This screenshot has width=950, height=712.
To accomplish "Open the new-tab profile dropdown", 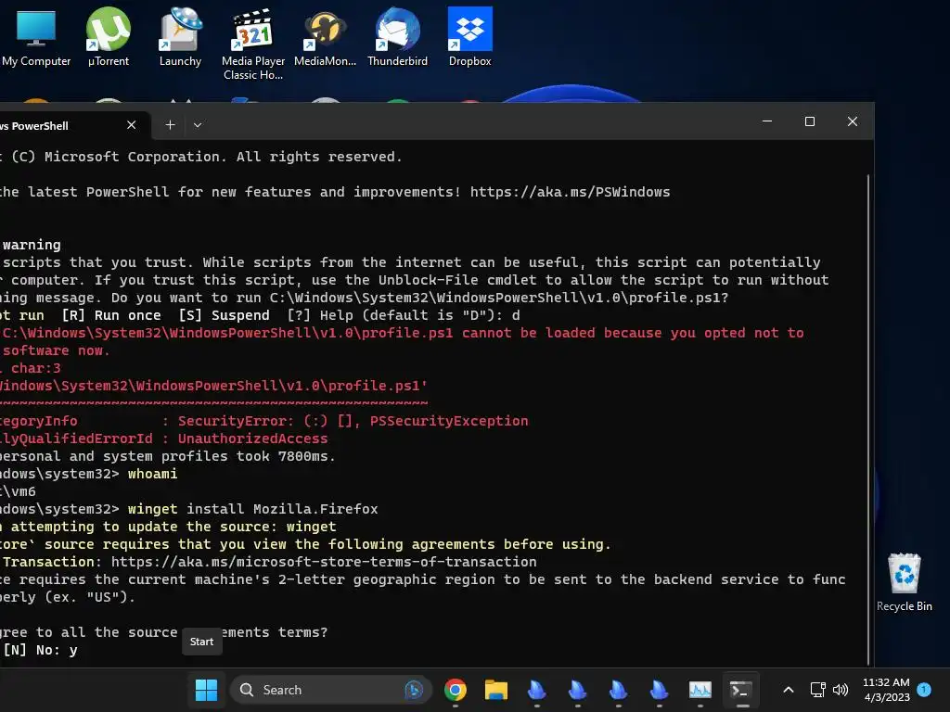I will click(198, 125).
